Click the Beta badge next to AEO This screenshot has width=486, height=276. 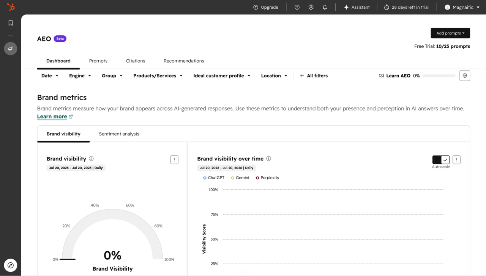click(60, 39)
